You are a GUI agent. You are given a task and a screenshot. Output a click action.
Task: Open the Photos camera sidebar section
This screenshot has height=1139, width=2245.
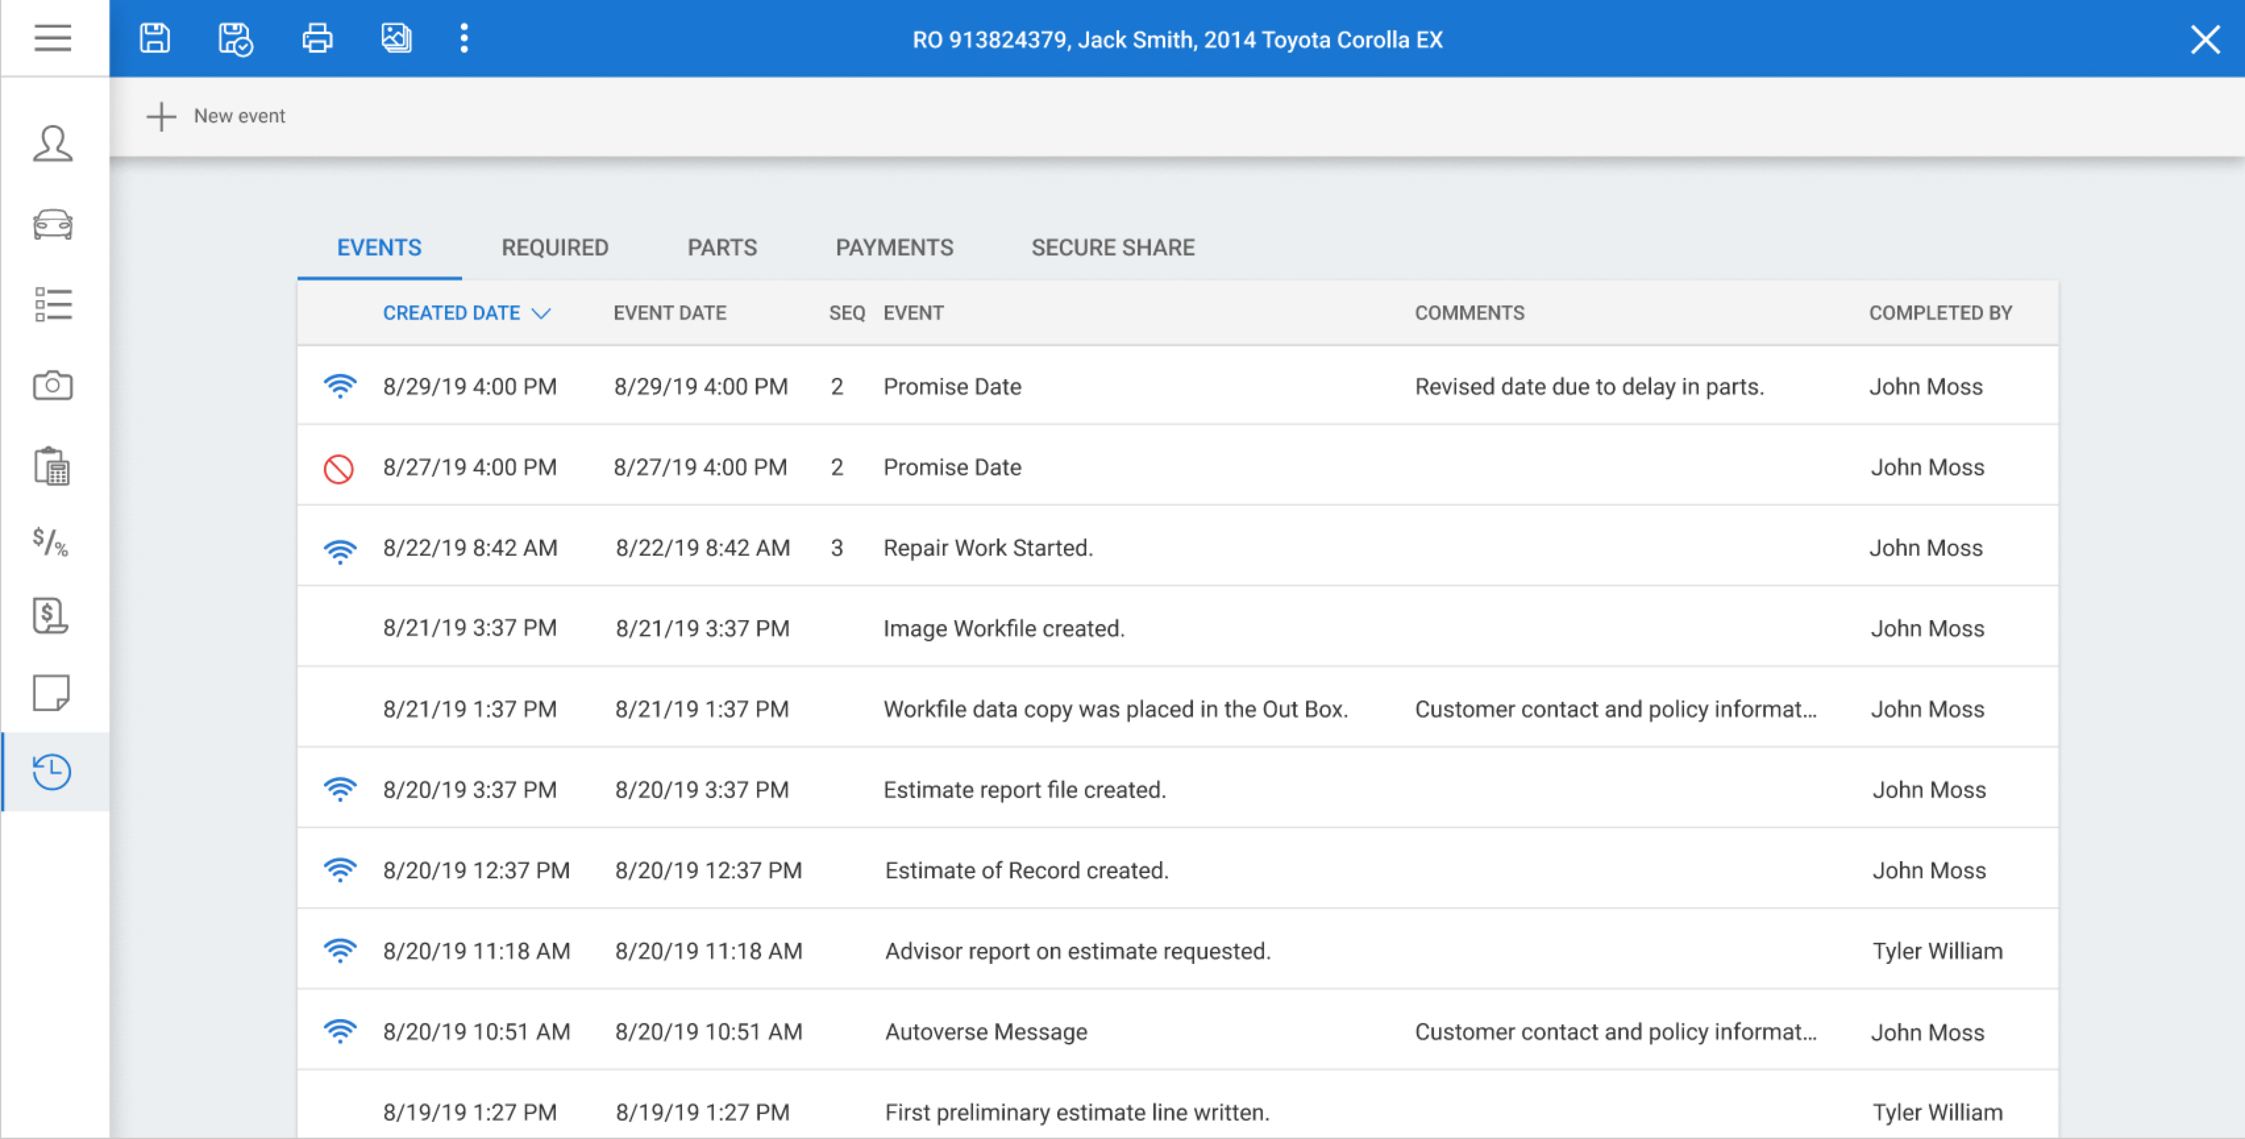(52, 384)
